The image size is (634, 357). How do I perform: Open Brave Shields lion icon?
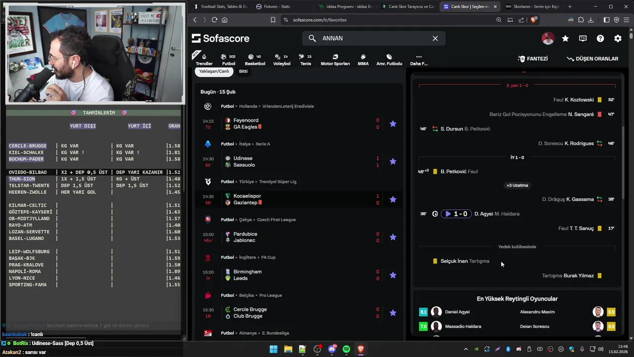coord(533,20)
